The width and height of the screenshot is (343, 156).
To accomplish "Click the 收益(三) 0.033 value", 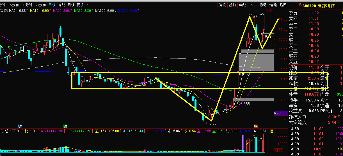I will [314, 111].
